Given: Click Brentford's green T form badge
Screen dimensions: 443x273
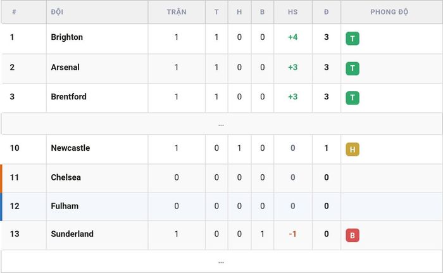Looking at the screenshot, I should click(x=353, y=98).
